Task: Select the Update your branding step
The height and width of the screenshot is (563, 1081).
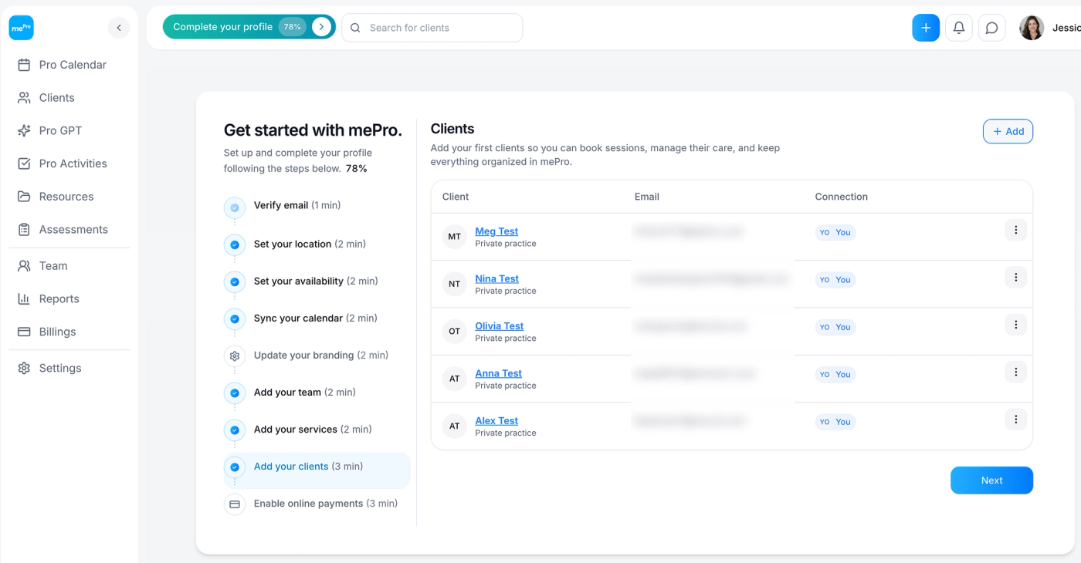Action: (x=321, y=356)
